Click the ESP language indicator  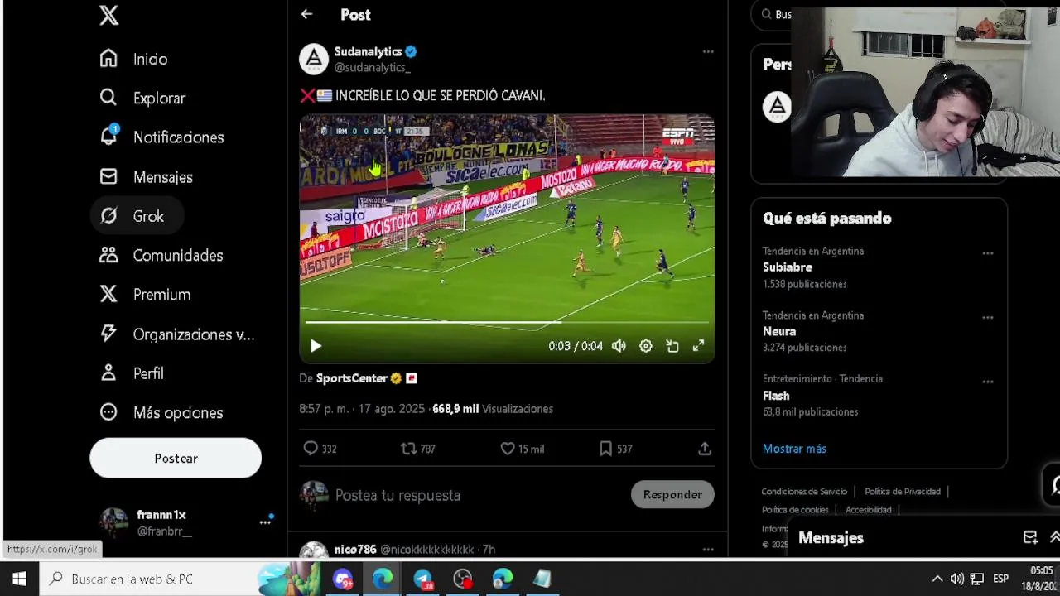(1000, 579)
